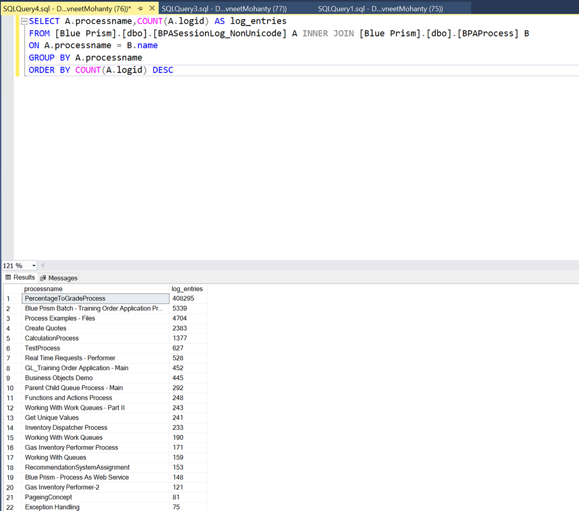Select row header number 22
Image resolution: width=579 pixels, height=511 pixels.
tap(13, 507)
